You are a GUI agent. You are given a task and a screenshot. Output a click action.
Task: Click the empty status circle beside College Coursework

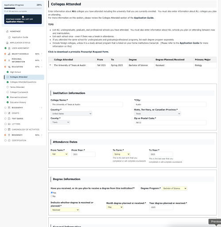(x=8, y=92)
